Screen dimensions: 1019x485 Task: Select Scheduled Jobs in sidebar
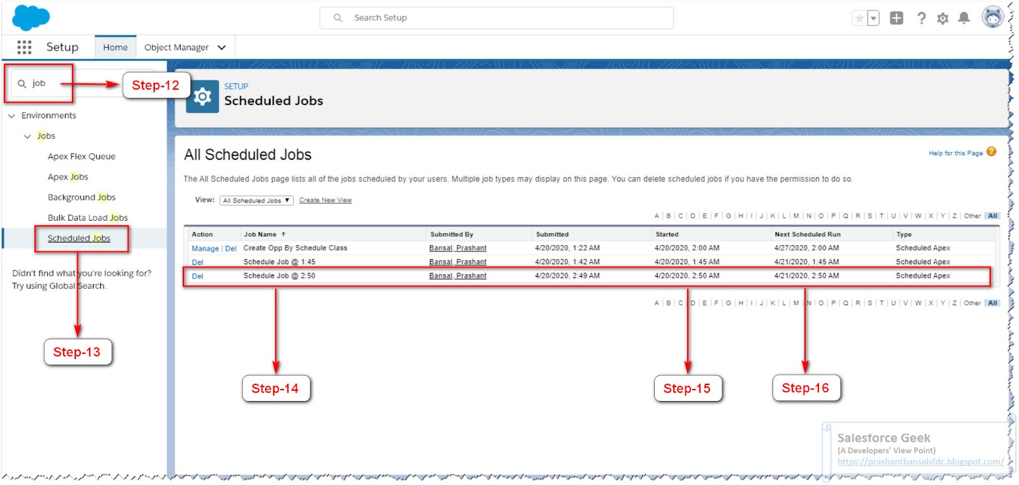pos(79,238)
